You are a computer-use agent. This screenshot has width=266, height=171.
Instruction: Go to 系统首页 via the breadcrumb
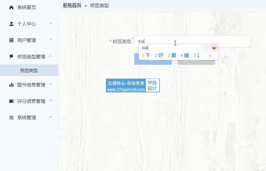(72, 6)
